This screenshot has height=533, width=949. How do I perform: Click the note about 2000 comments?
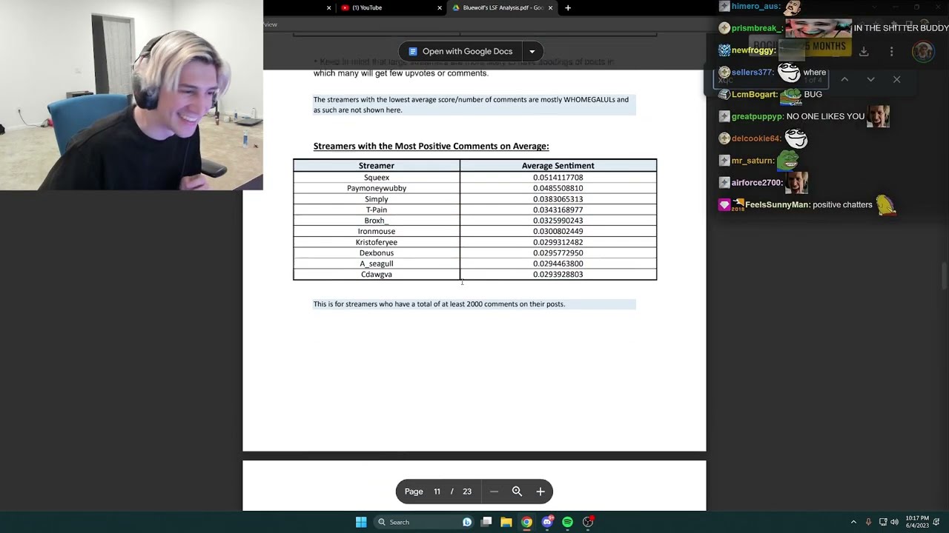click(439, 304)
